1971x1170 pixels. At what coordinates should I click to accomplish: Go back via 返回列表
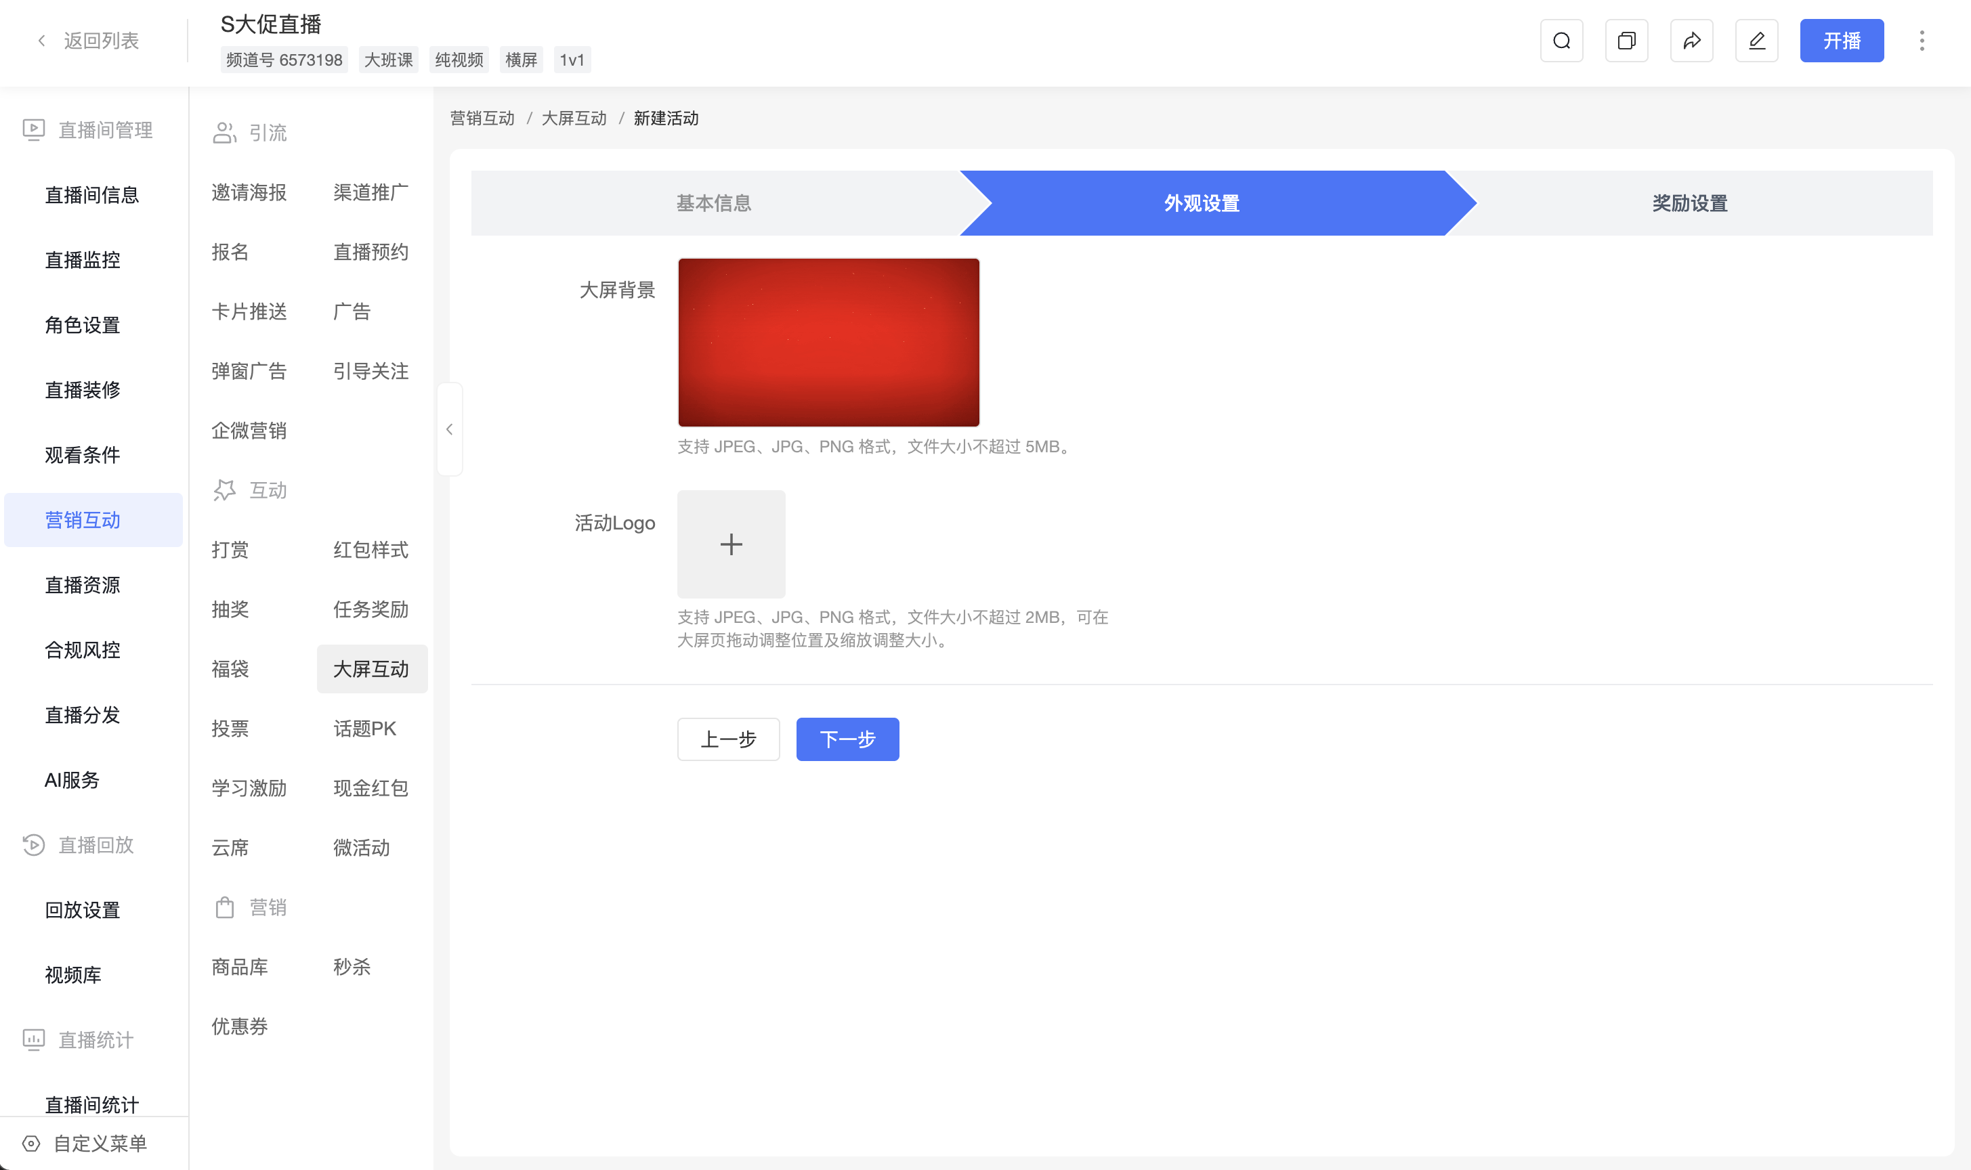(x=88, y=40)
